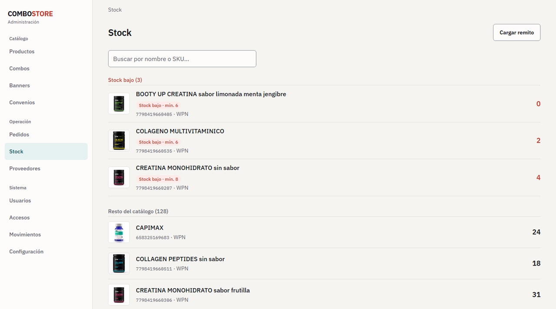556x309 pixels.
Task: Click SKU 7798419660511 under COLLAGEN PEPTIDES
Action: [x=154, y=269]
